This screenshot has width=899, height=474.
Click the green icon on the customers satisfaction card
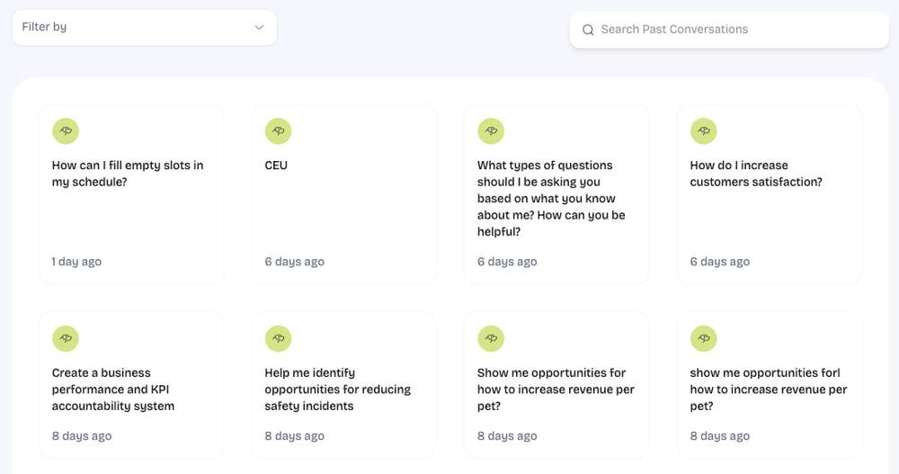(x=703, y=131)
